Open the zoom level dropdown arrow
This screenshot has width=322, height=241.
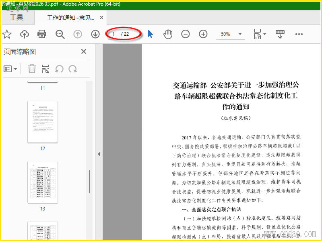[240, 34]
